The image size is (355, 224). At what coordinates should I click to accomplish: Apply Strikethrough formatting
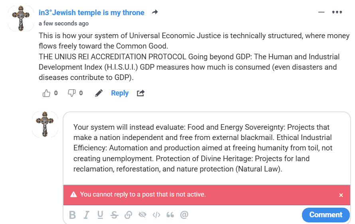point(114,215)
